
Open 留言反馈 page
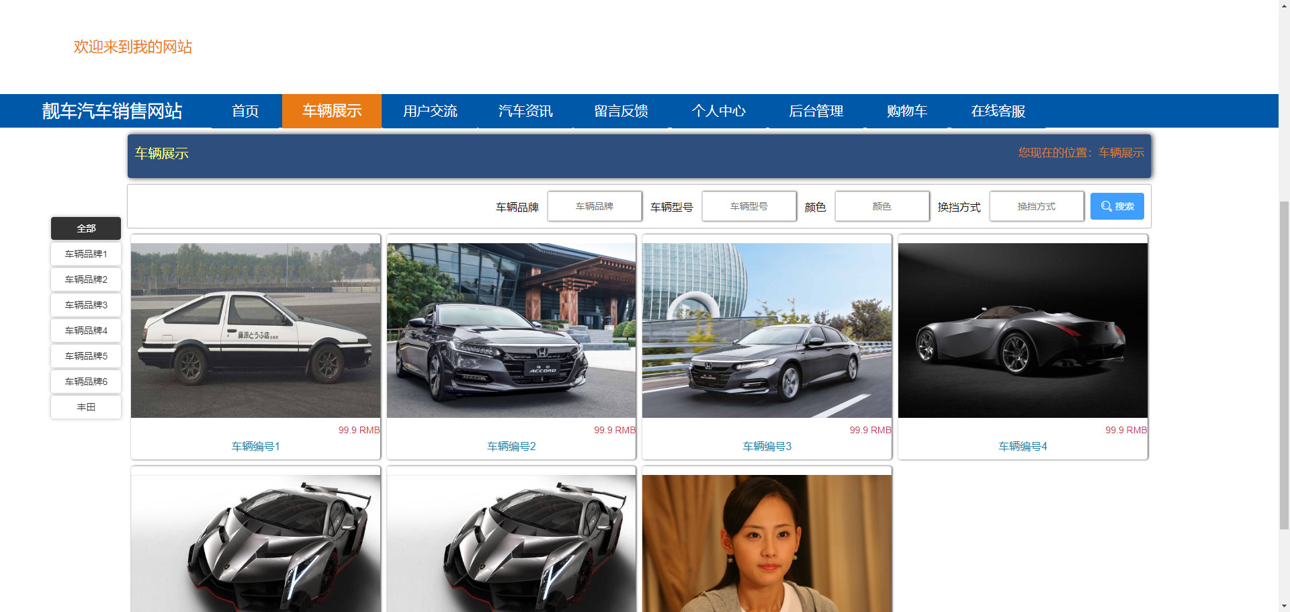[x=621, y=111]
